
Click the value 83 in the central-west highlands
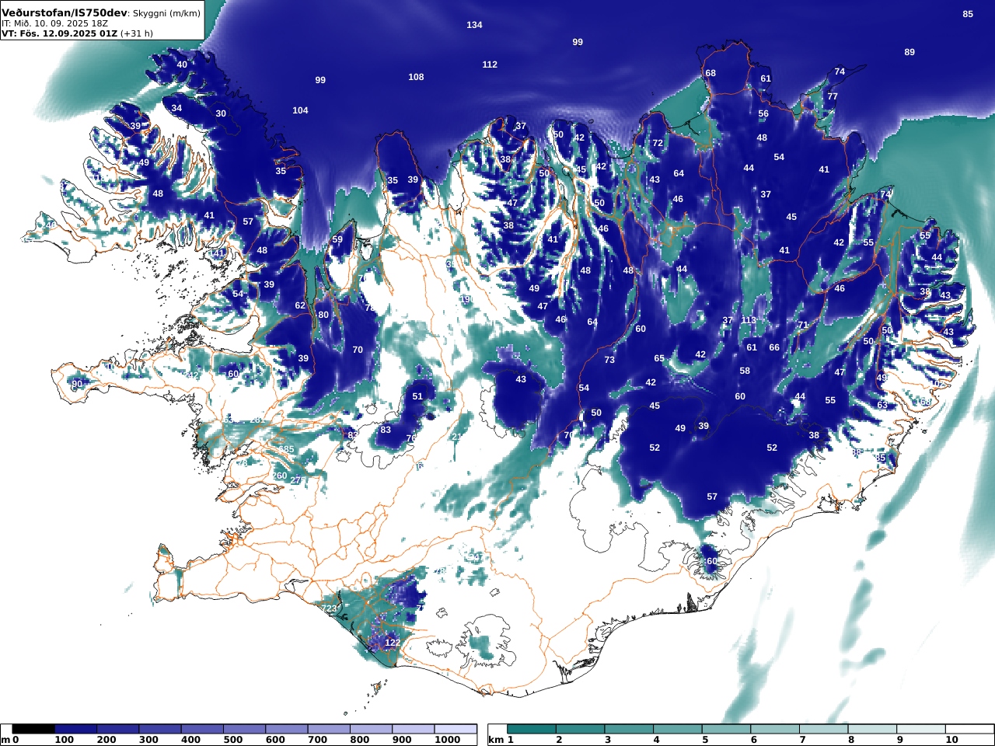pos(386,430)
